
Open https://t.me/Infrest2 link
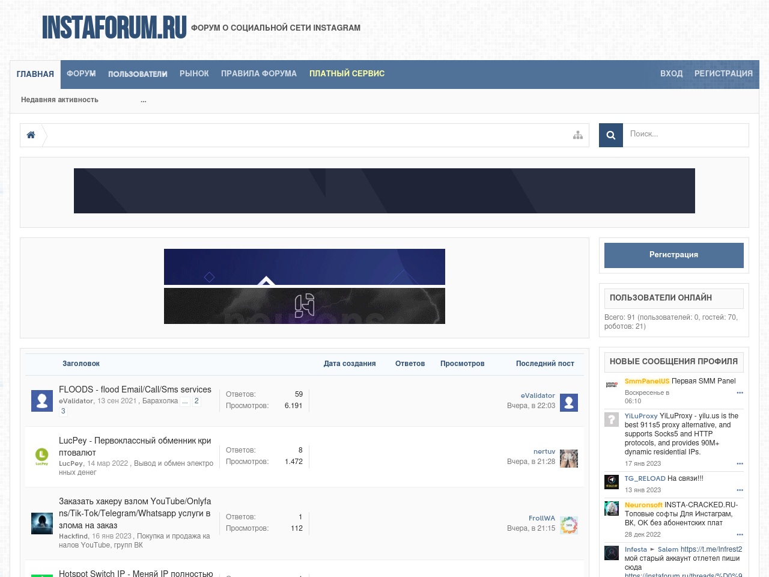coord(711,549)
